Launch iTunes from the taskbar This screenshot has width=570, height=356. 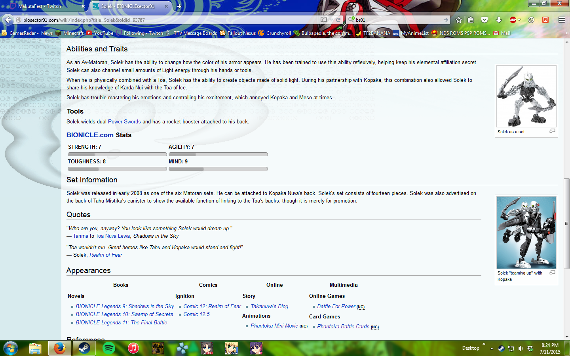coord(133,348)
